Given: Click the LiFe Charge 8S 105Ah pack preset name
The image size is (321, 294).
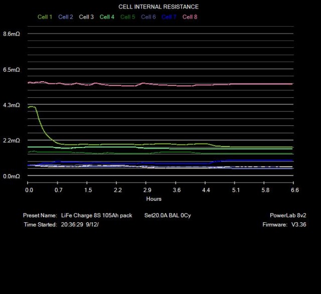Looking at the screenshot, I should click(97, 215).
